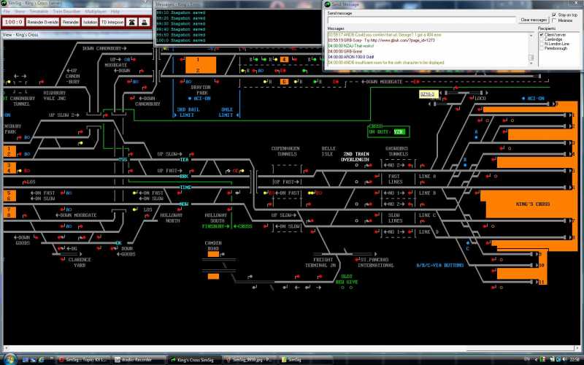Toggle the Minimise checkbox
The width and height of the screenshot is (584, 365).
(554, 20)
